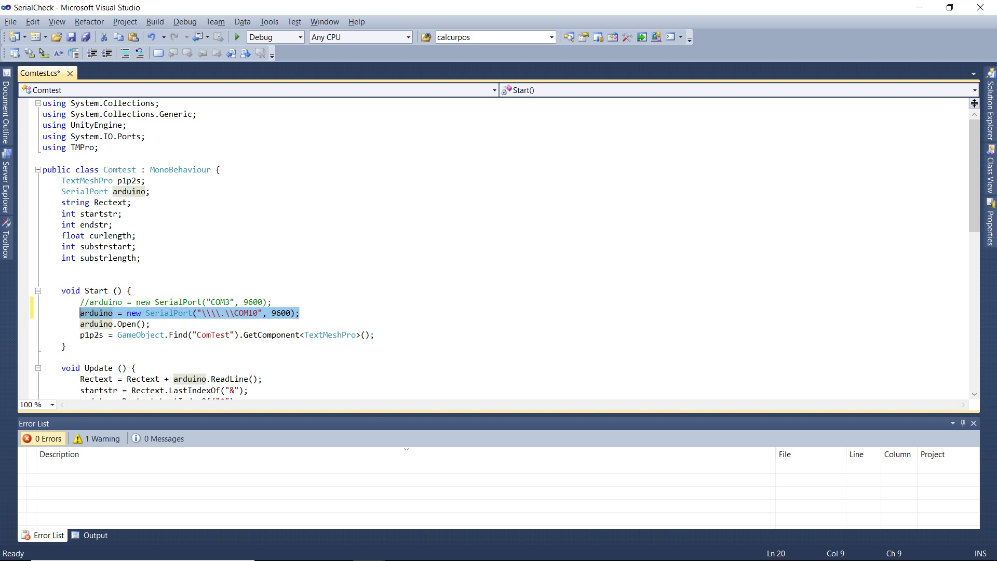Collapse the using directives region
This screenshot has width=997, height=561.
coord(38,103)
